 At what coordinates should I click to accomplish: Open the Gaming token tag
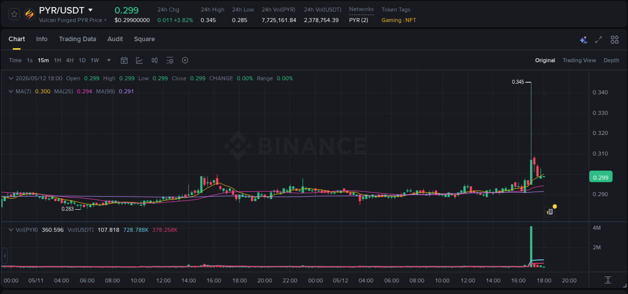coord(391,20)
